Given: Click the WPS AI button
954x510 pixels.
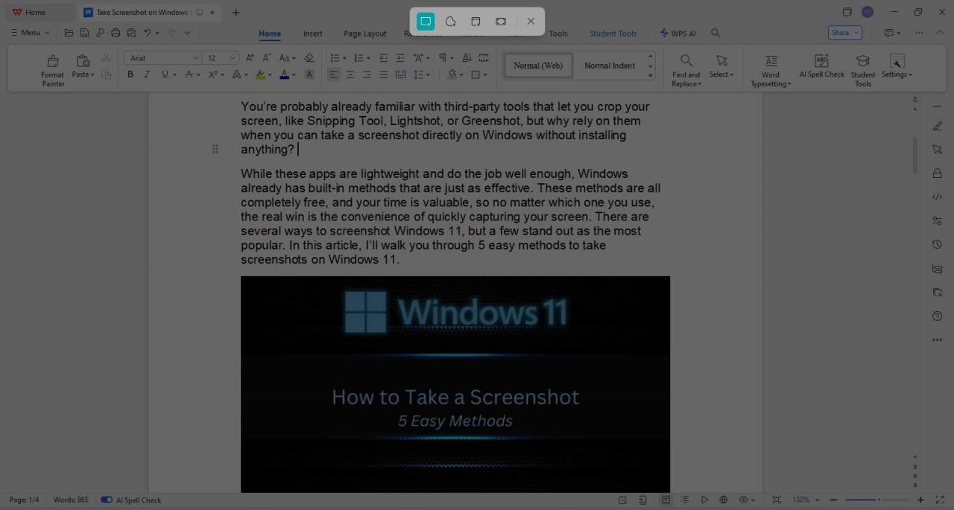Looking at the screenshot, I should pyautogui.click(x=677, y=33).
